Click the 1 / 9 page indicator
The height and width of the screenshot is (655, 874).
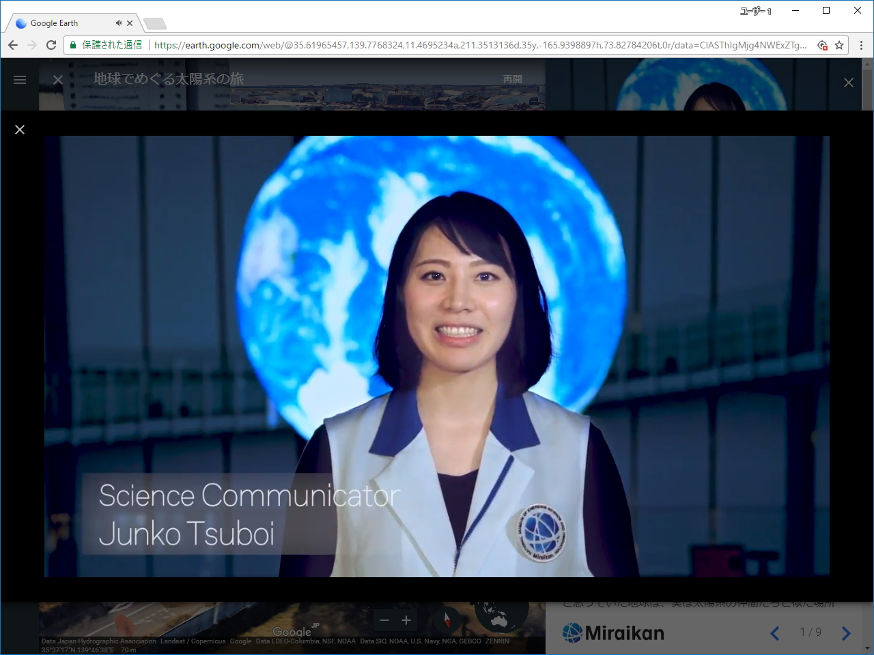[x=810, y=632]
